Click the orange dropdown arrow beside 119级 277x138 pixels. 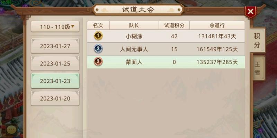point(73,27)
